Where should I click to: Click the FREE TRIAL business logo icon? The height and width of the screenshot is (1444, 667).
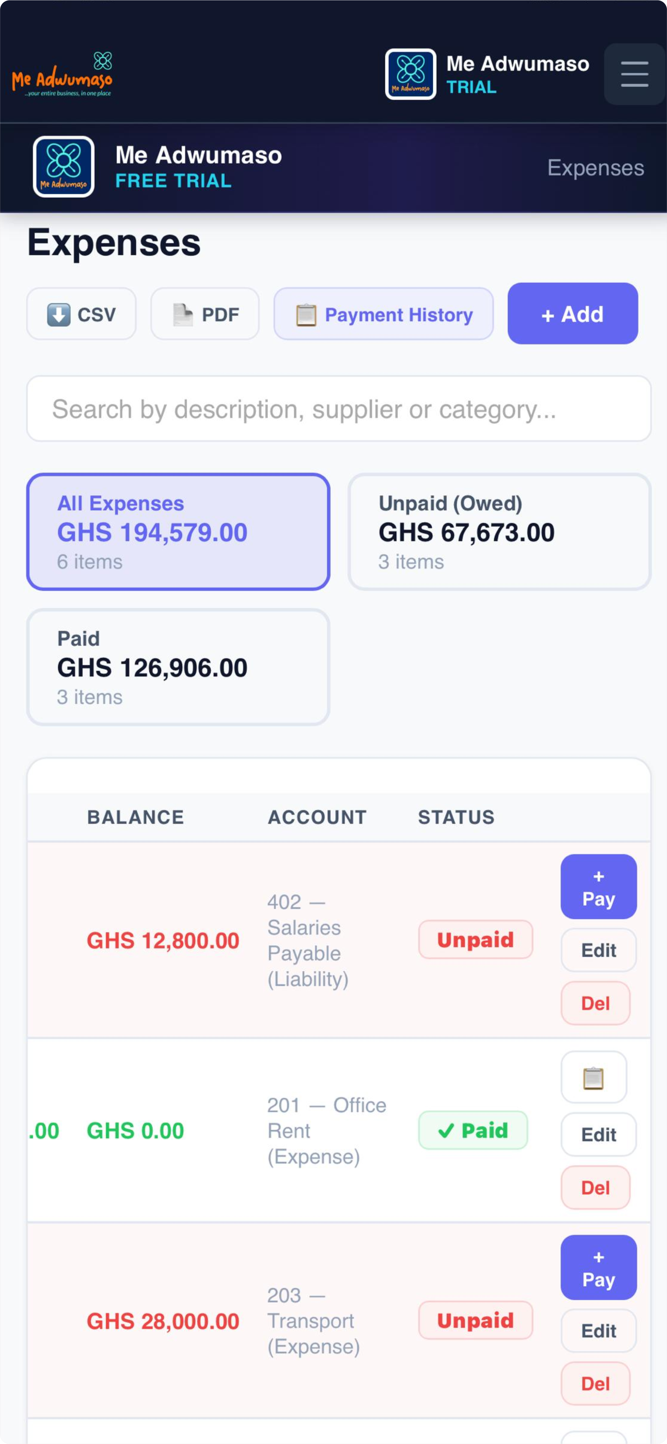pos(63,167)
